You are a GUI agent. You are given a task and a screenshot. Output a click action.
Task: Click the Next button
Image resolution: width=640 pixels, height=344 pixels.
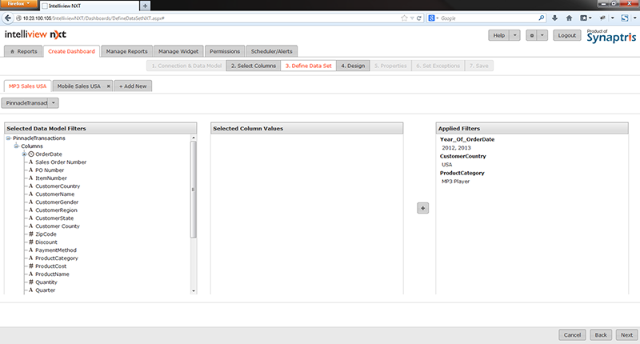tap(626, 334)
